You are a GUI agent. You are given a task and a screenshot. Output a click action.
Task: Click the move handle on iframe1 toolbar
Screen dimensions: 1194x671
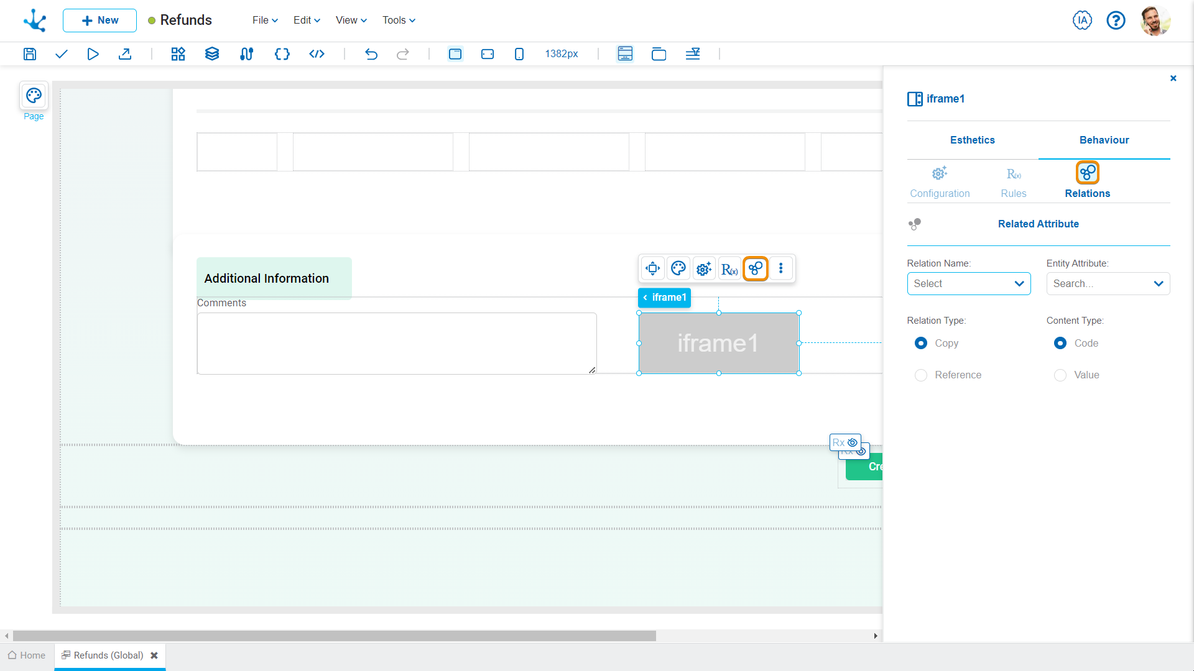pyautogui.click(x=652, y=268)
